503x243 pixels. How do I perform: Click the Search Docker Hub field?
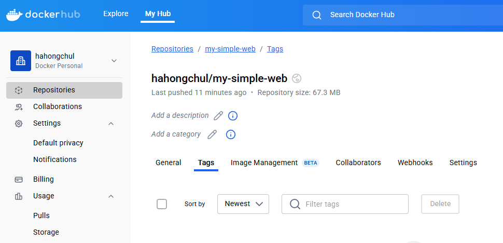[403, 15]
